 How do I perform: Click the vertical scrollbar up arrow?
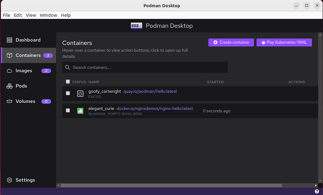[x=320, y=35]
